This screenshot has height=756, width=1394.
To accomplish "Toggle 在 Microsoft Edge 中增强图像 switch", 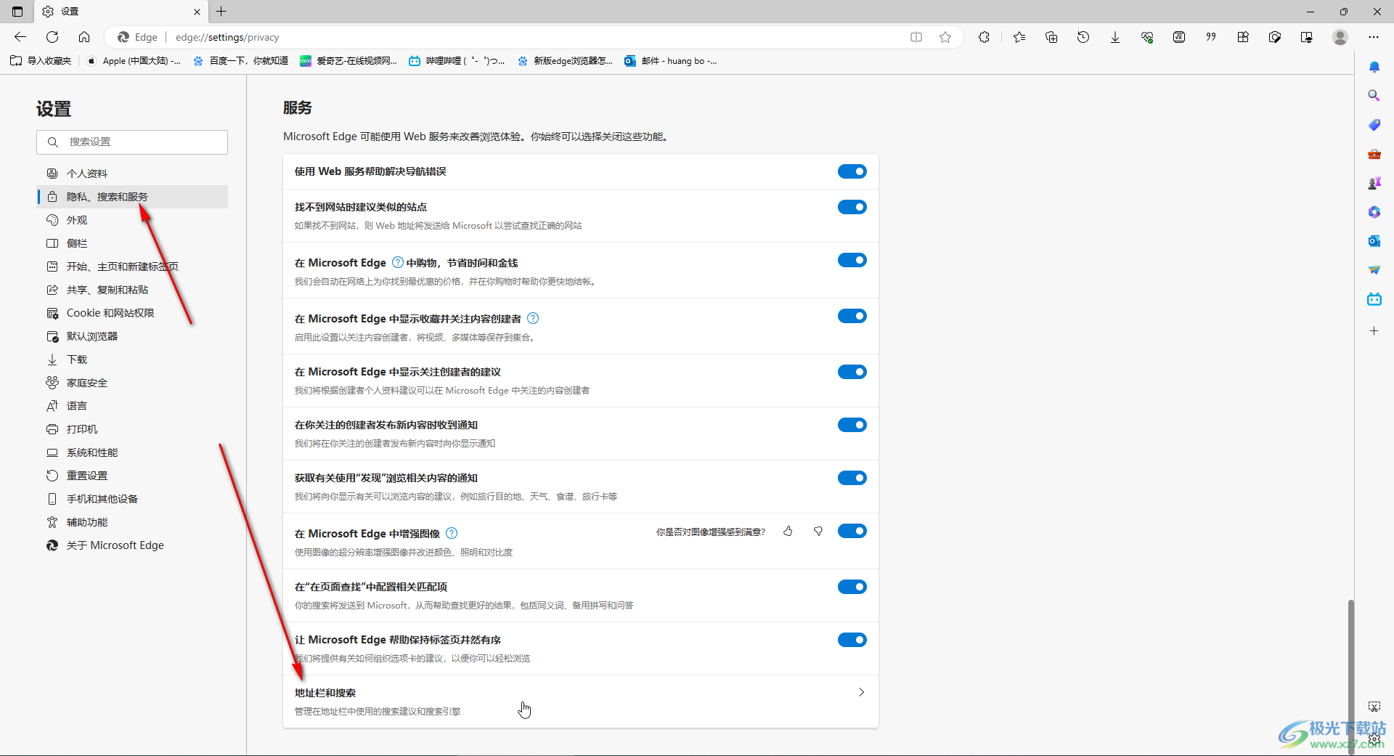I will click(x=852, y=531).
